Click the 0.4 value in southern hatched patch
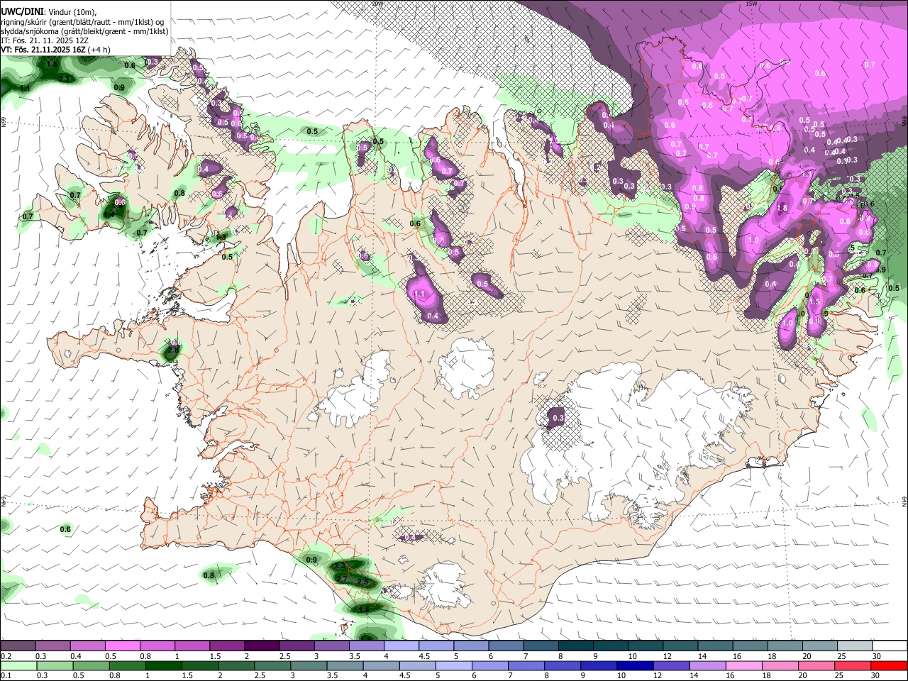This screenshot has height=681, width=908. (409, 538)
